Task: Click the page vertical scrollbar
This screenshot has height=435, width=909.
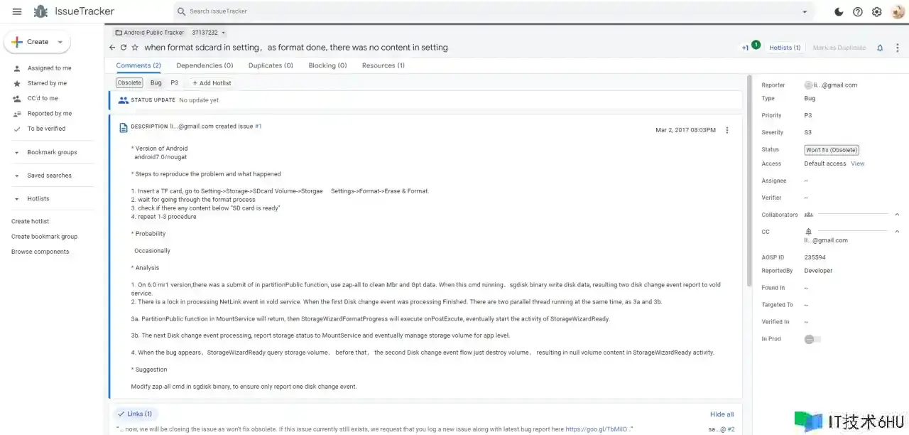Action: click(x=748, y=182)
